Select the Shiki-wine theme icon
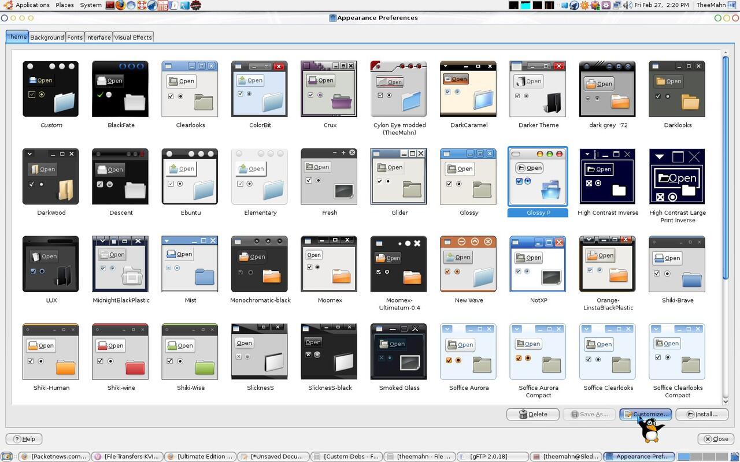The image size is (740, 462). click(x=121, y=352)
